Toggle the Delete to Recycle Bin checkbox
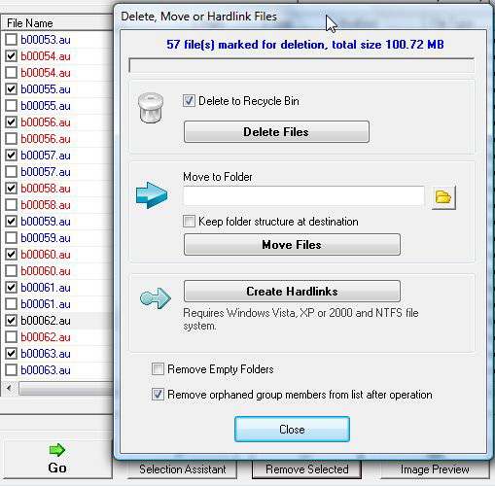Image resolution: width=495 pixels, height=486 pixels. (189, 101)
